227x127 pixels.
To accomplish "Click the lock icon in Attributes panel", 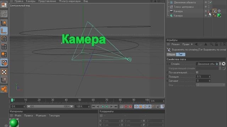I will point(216,44).
